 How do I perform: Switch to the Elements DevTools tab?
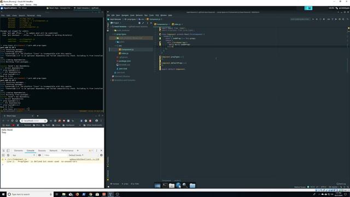point(19,151)
